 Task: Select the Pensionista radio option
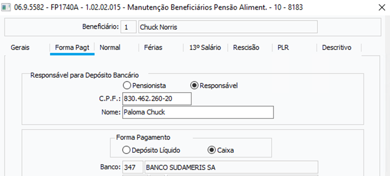point(127,86)
